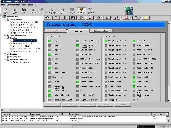Click the status panel scroll-down arrow
Viewport: 171px width, 128px height.
tap(169, 101)
